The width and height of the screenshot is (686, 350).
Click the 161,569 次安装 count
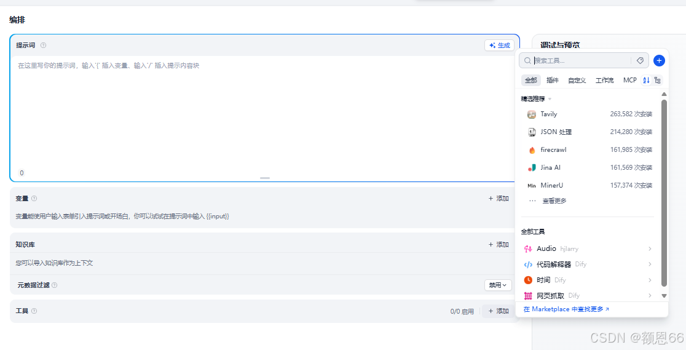tap(631, 167)
